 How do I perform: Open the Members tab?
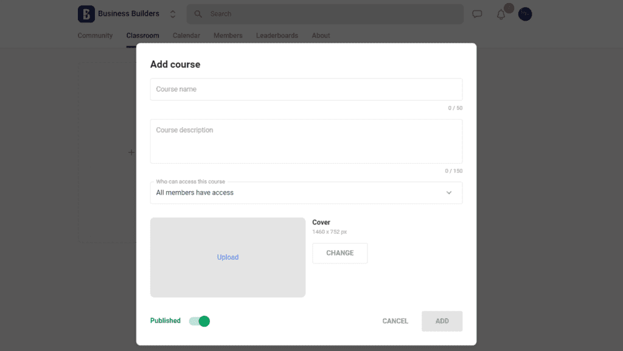point(228,35)
